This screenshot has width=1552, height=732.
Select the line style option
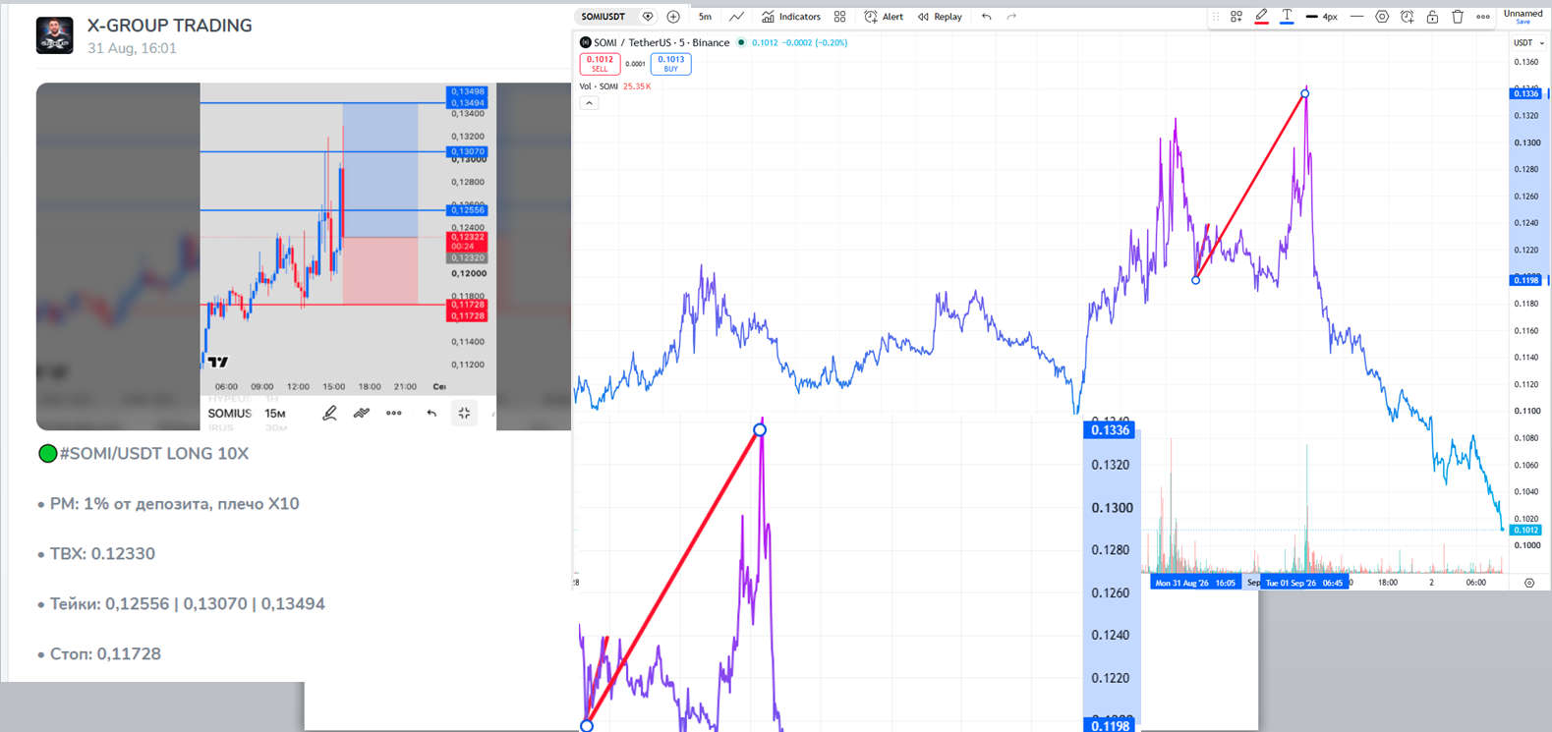click(x=1356, y=17)
